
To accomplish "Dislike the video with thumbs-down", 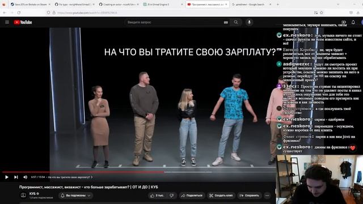I will pyautogui.click(x=172, y=195).
